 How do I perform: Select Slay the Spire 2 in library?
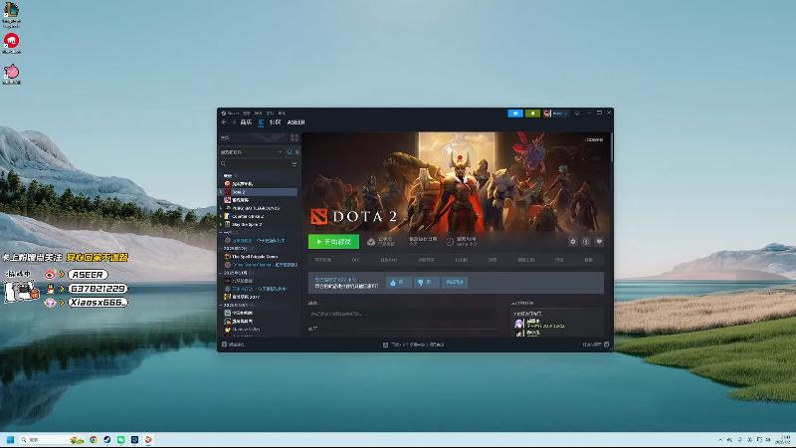pos(259,225)
